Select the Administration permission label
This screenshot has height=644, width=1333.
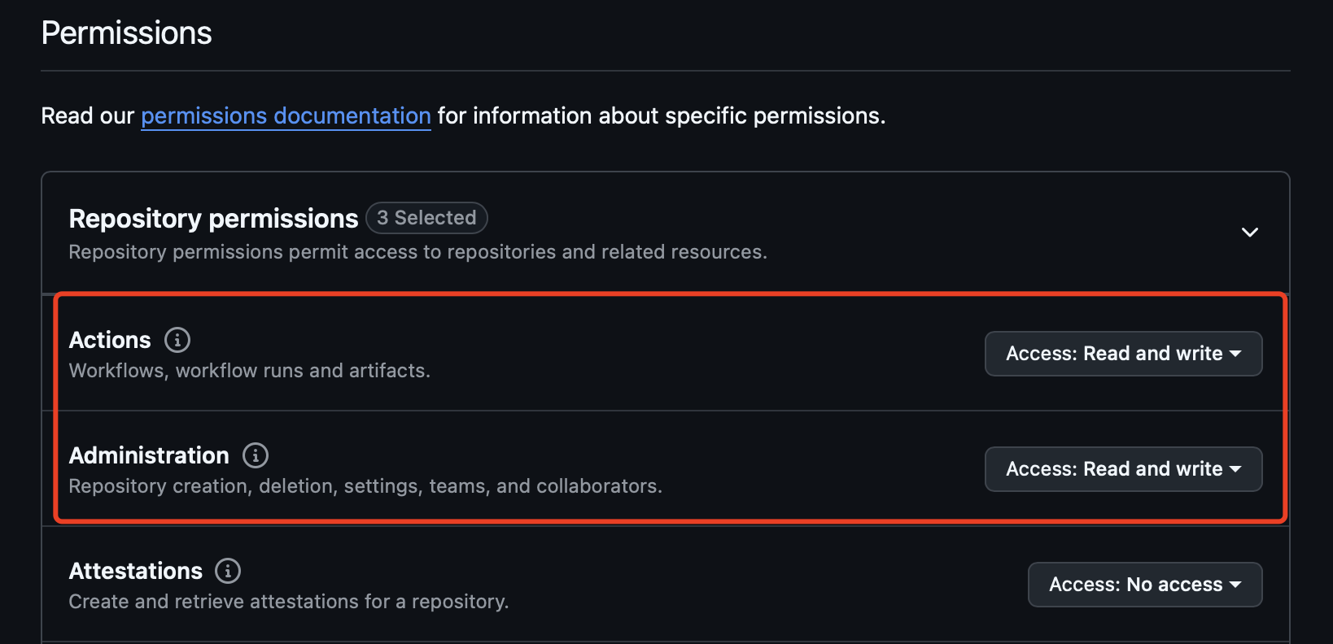tap(149, 455)
